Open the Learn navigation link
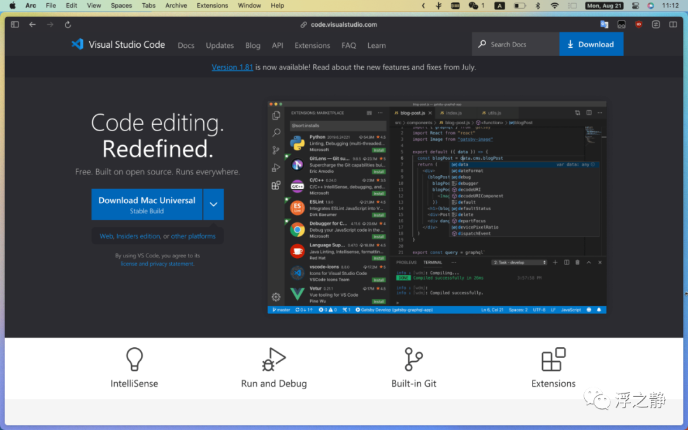 pyautogui.click(x=376, y=45)
